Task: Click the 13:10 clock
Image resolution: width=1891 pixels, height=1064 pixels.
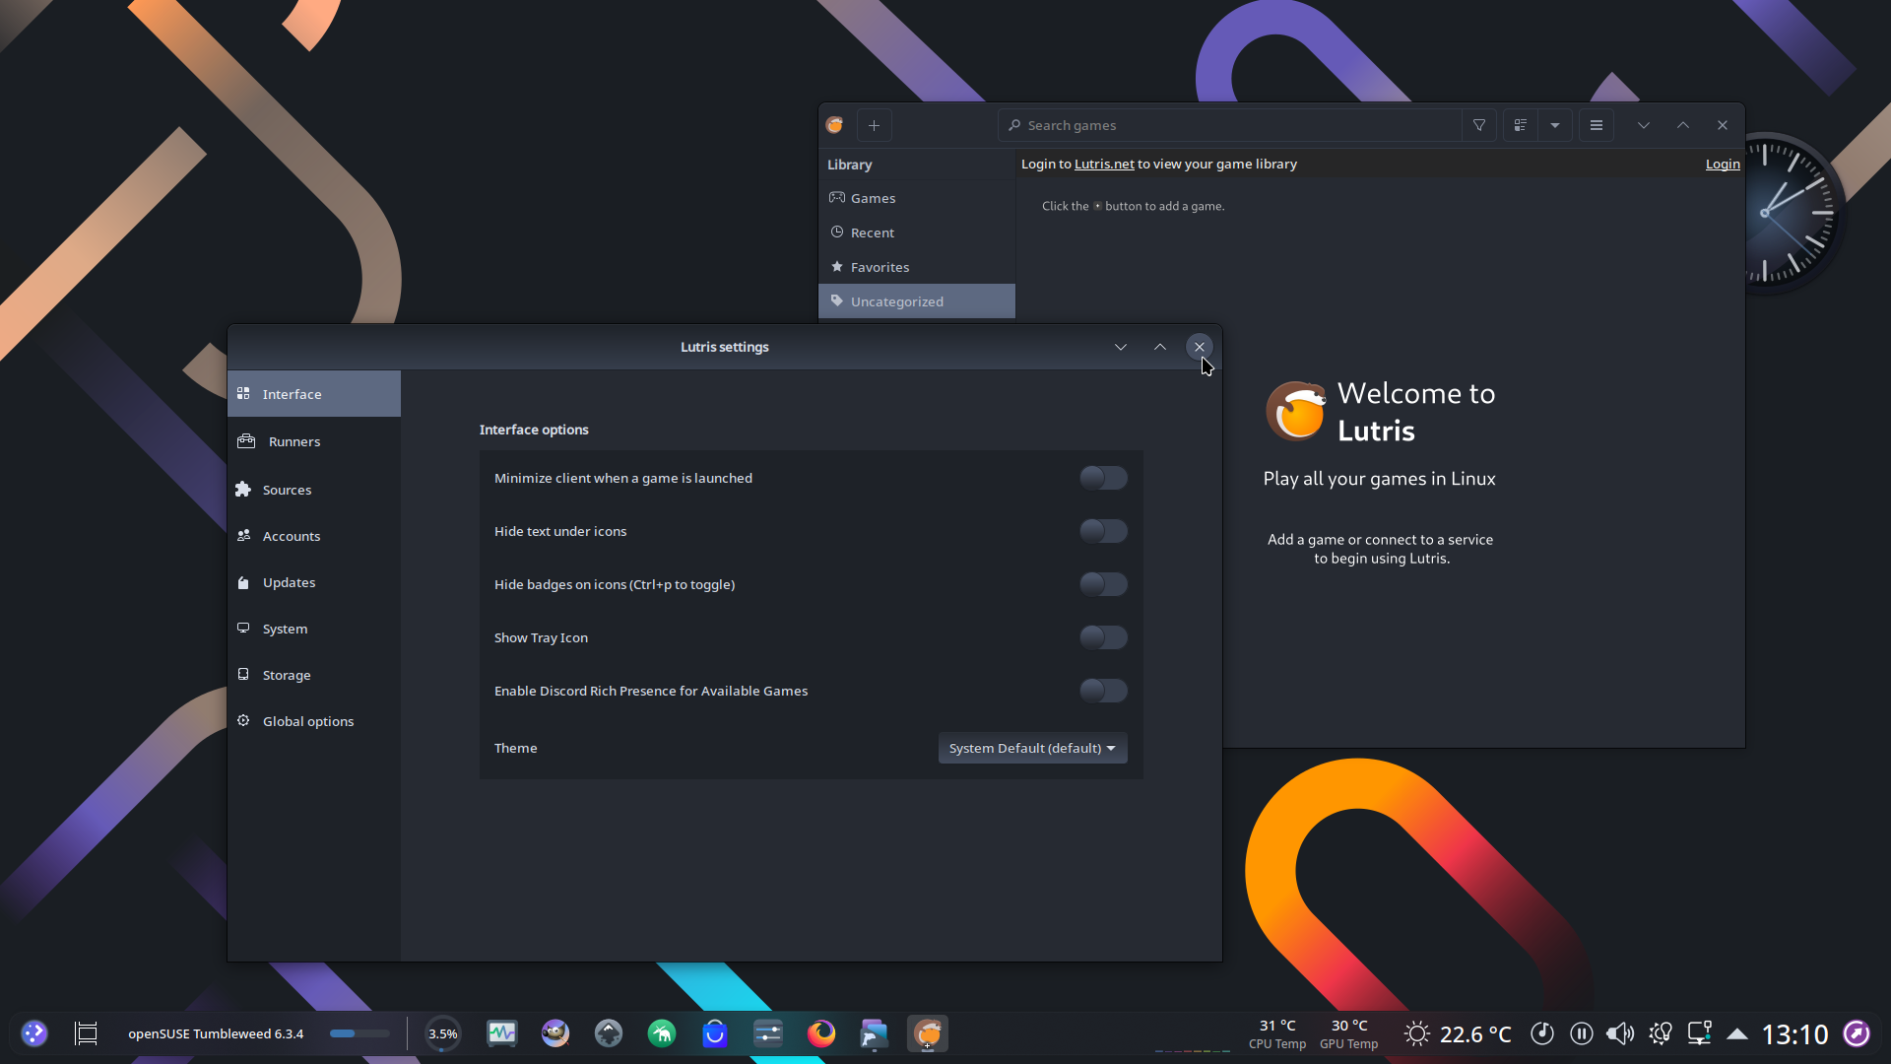Action: [1794, 1034]
